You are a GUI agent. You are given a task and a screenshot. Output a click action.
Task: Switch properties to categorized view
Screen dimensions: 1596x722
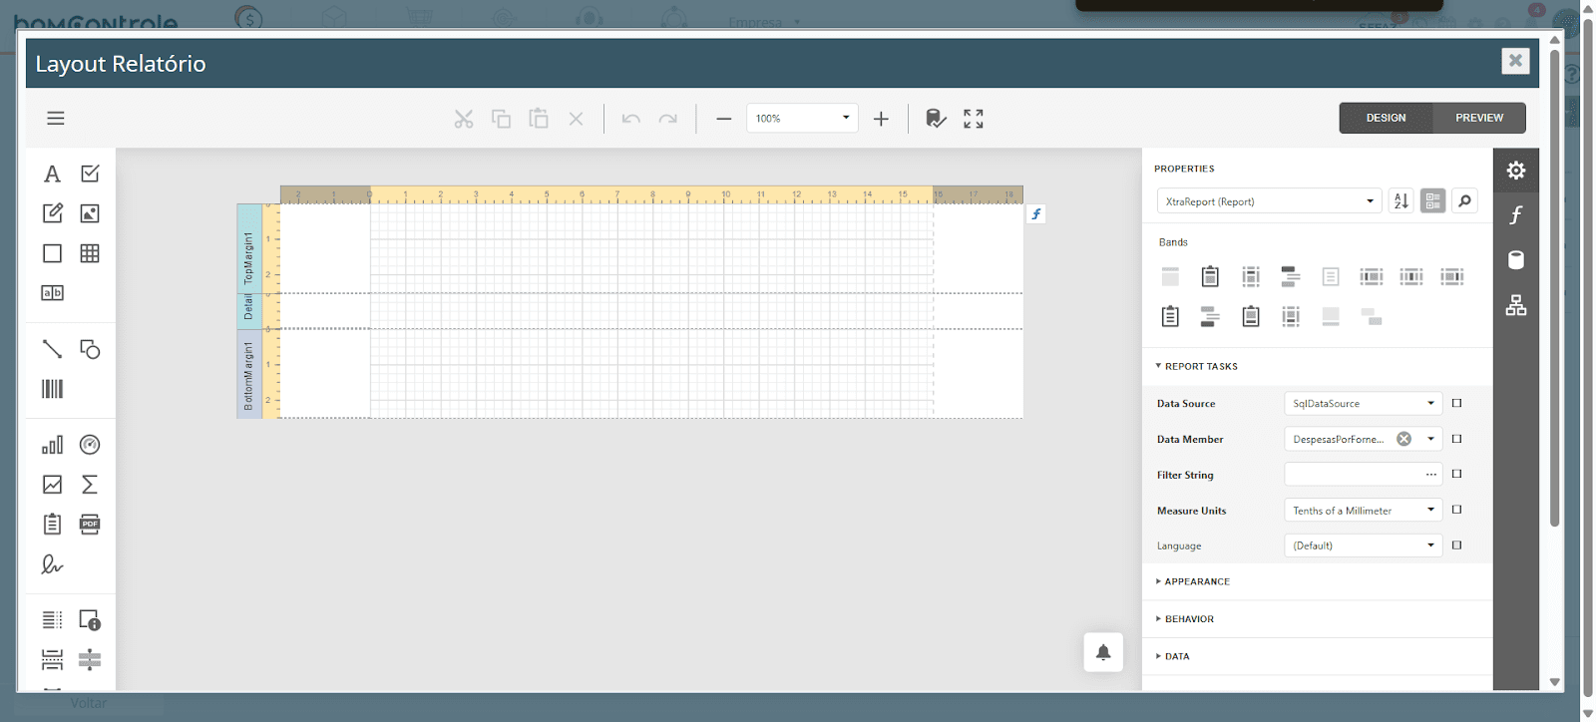(x=1433, y=201)
